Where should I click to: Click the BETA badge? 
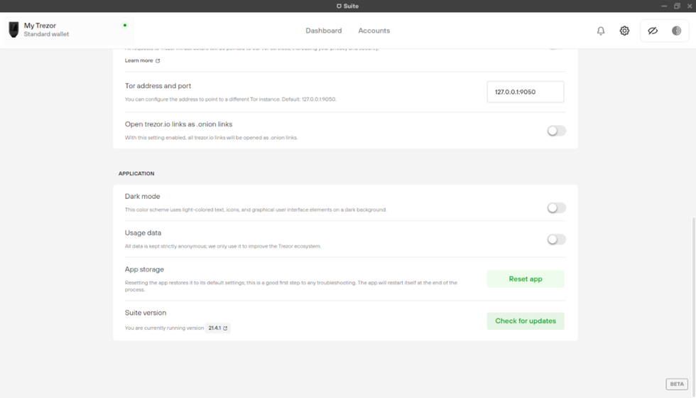pos(676,384)
